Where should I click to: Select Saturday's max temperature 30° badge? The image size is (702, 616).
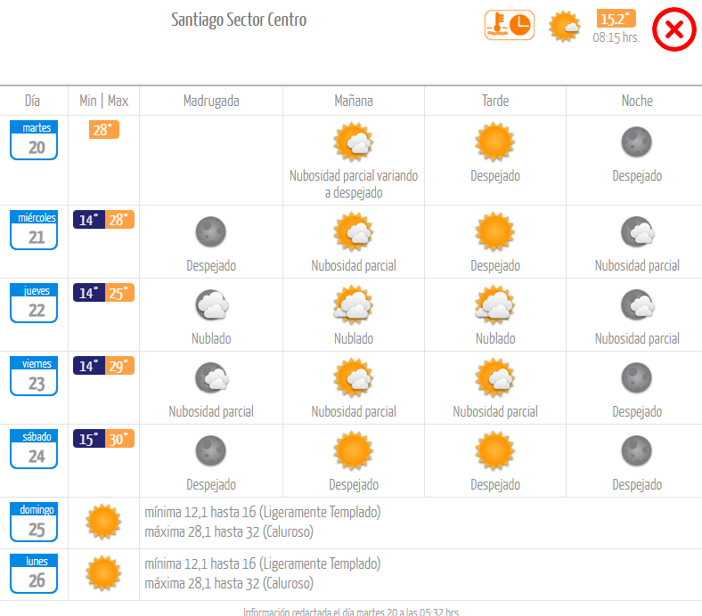pyautogui.click(x=119, y=439)
